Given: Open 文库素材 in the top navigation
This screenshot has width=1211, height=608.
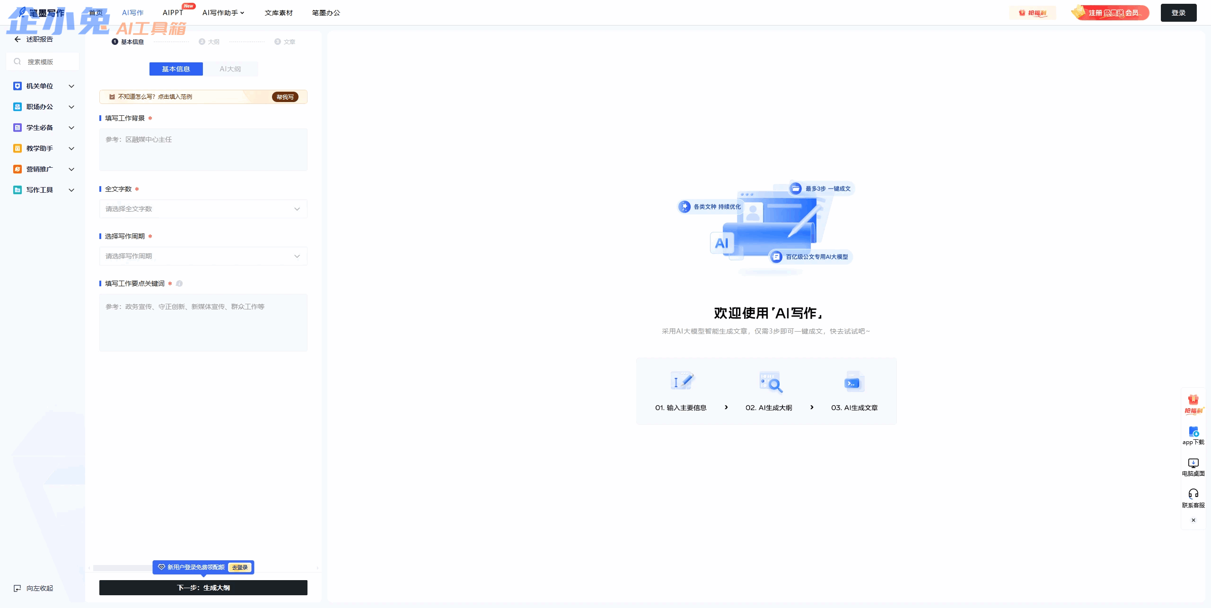Looking at the screenshot, I should [279, 13].
